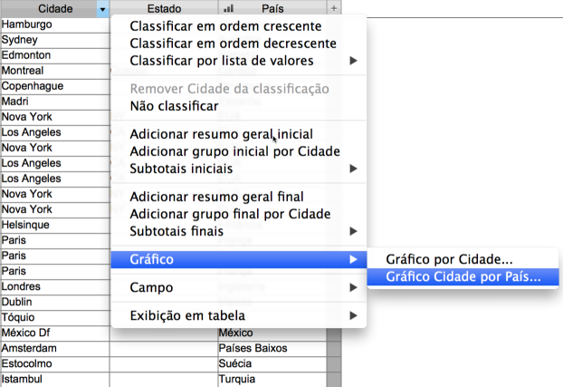Viewport: 563px width, 387px height.
Task: Select Não classificar menu entry
Action: pos(239,106)
